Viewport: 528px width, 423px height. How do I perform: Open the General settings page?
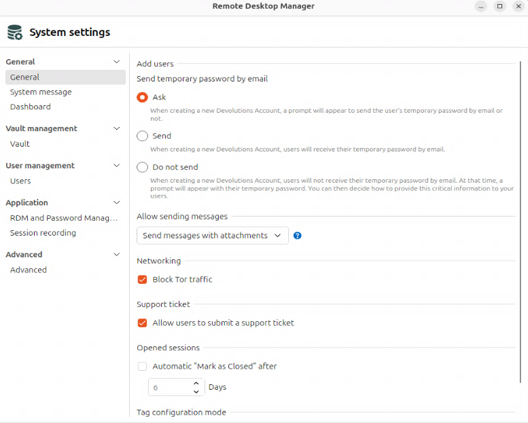coord(65,77)
